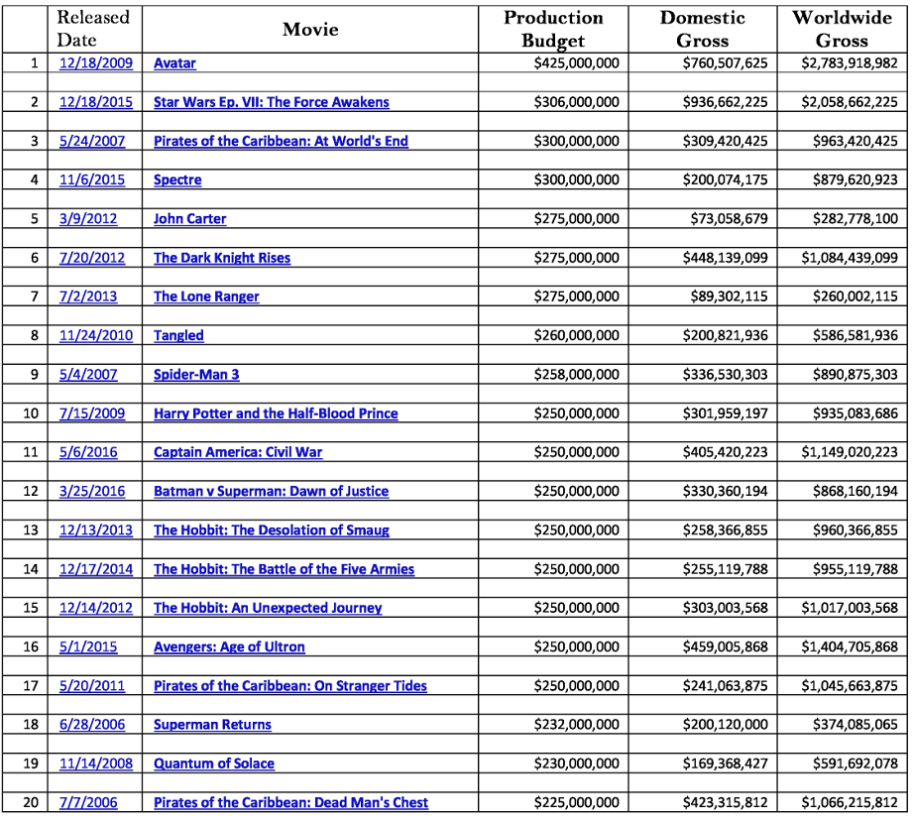Screen dimensions: 912x823
Task: Click release date 12/13/2013
Action: (x=96, y=529)
